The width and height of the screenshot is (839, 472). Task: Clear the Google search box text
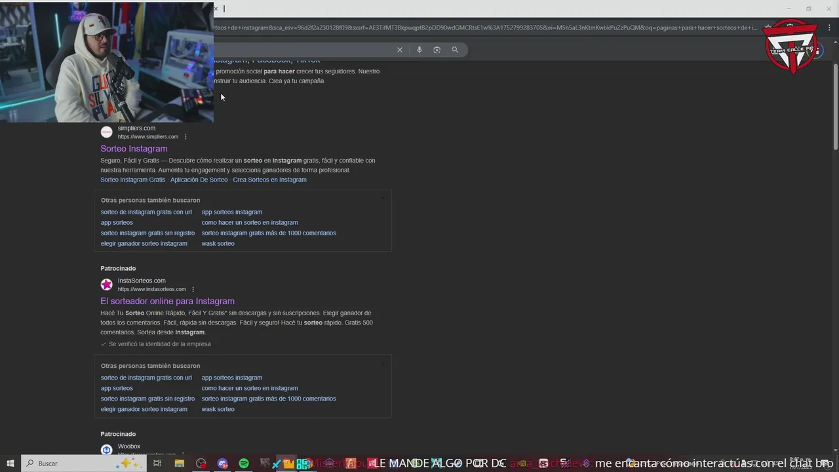399,50
